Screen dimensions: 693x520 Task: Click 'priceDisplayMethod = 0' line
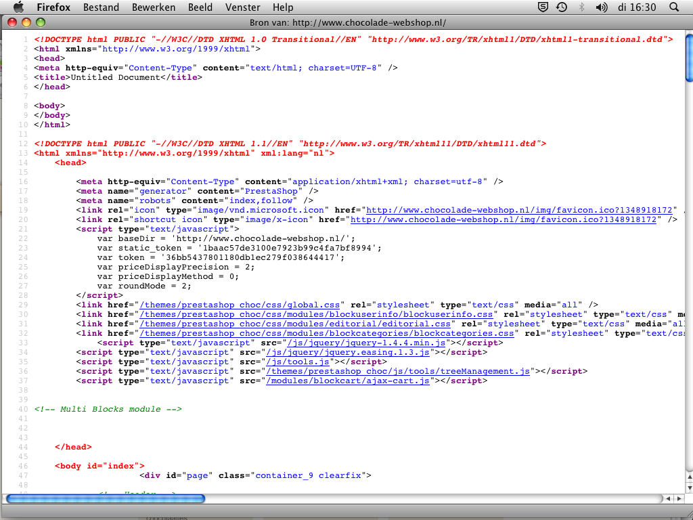pyautogui.click(x=168, y=276)
